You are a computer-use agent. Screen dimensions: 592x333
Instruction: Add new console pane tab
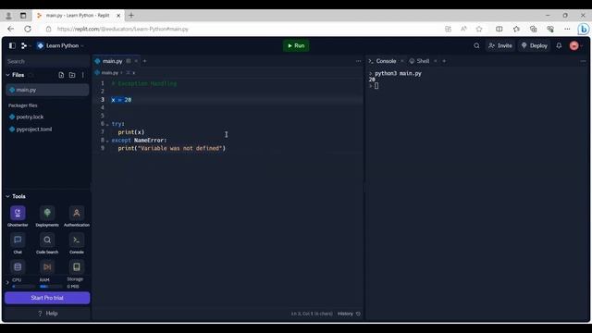444,61
